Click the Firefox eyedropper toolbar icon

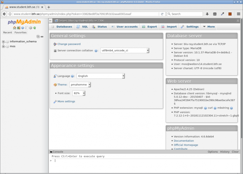(x=222, y=14)
